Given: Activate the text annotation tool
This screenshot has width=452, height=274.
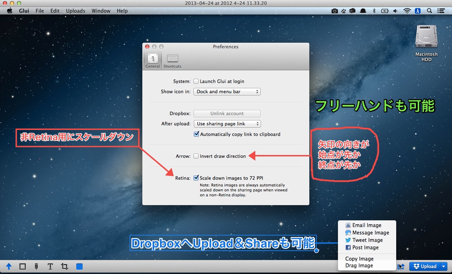Looking at the screenshot, I should click(x=50, y=267).
